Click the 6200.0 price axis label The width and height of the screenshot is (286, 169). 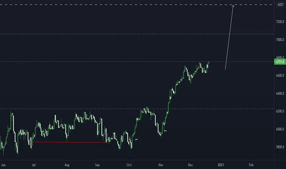(x=280, y=111)
